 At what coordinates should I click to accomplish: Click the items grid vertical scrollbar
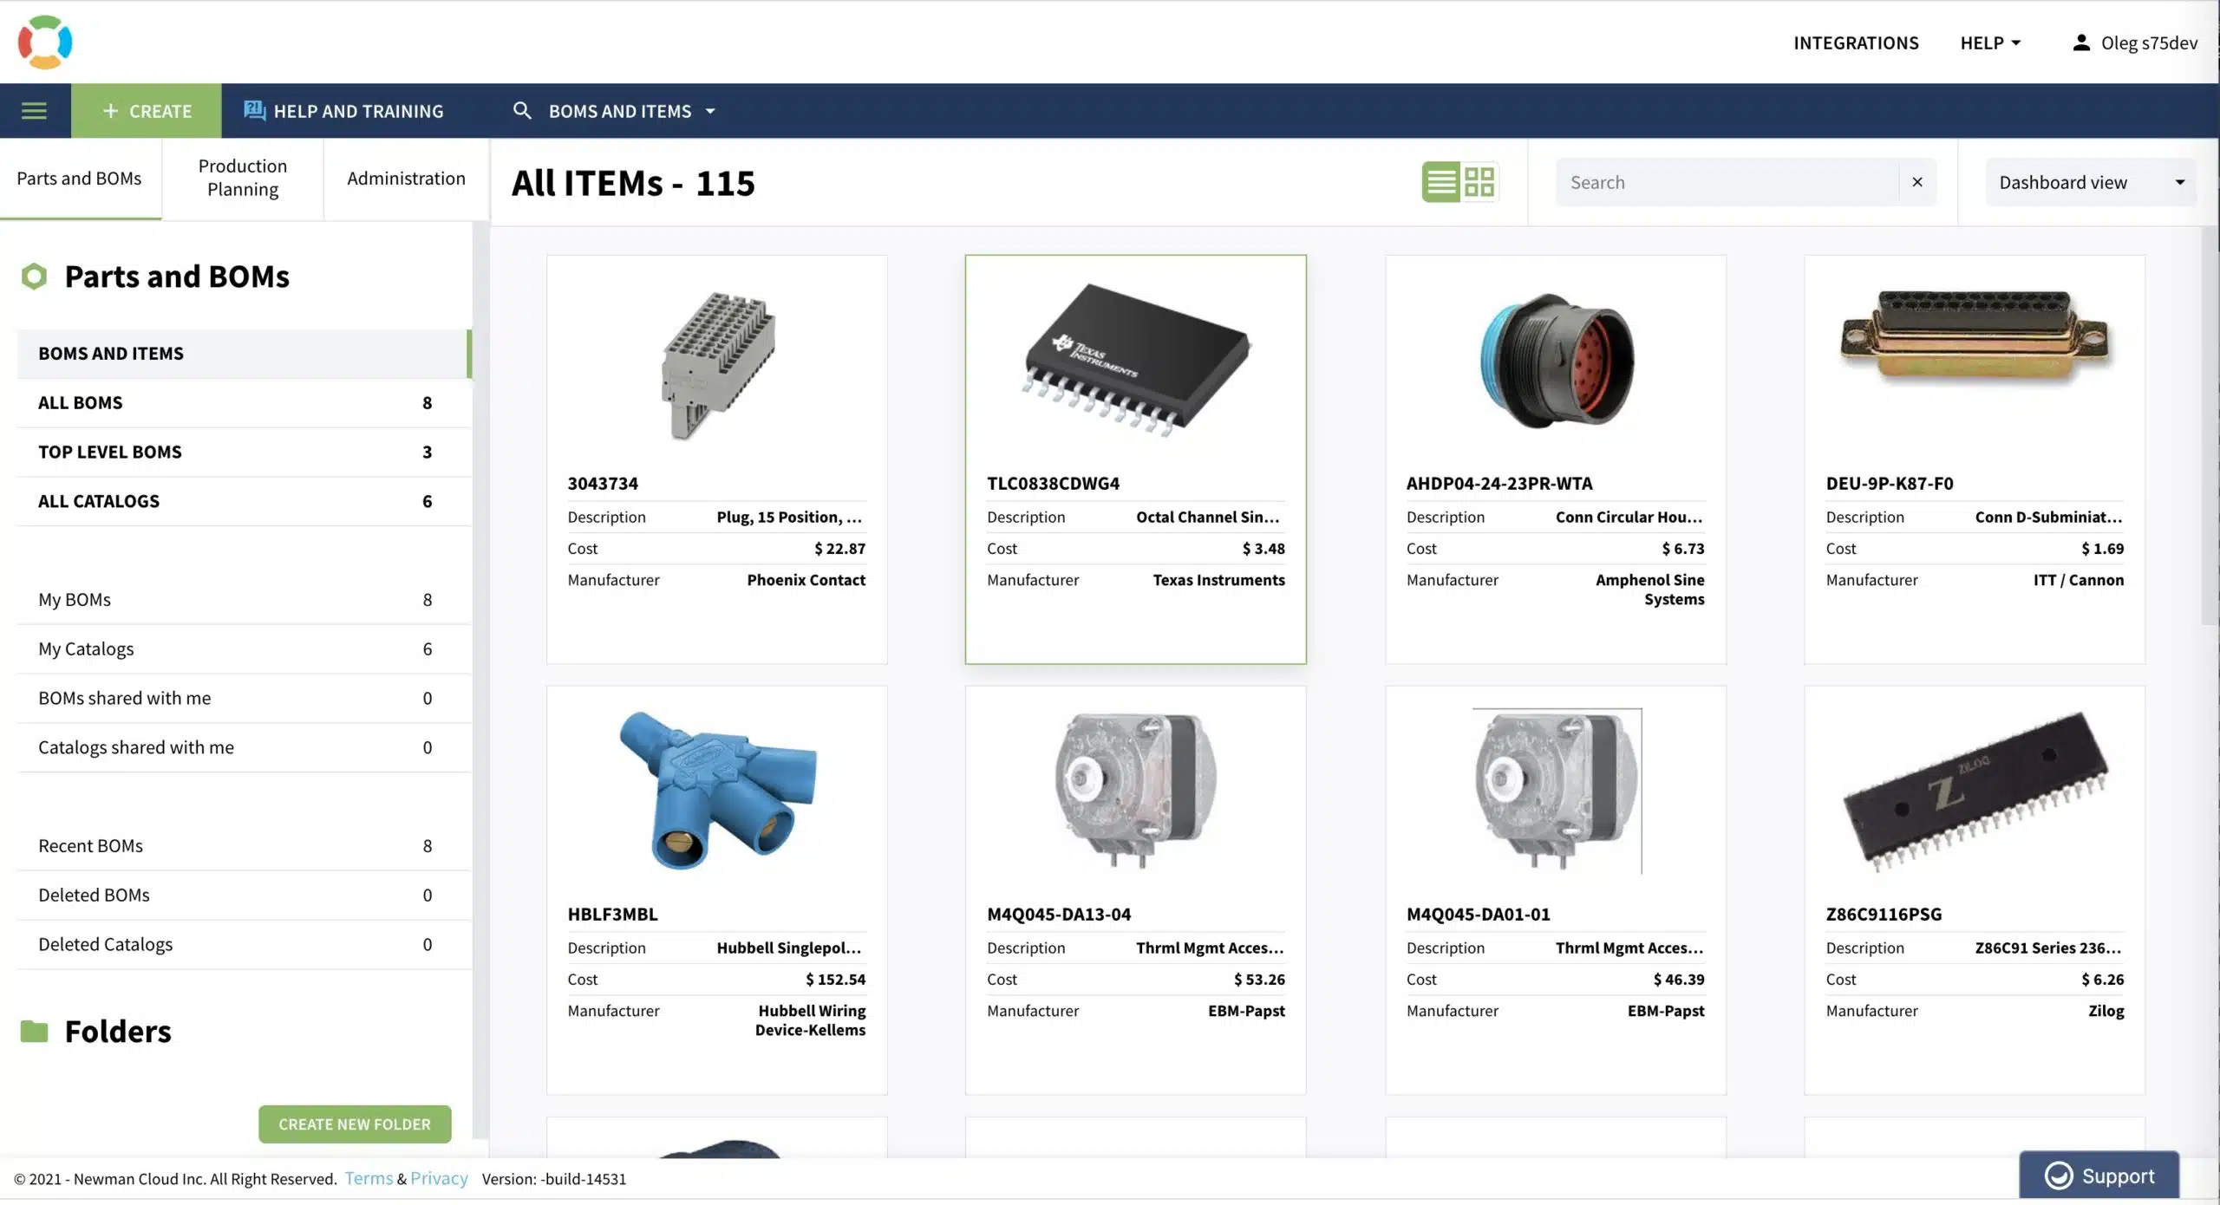[2210, 425]
